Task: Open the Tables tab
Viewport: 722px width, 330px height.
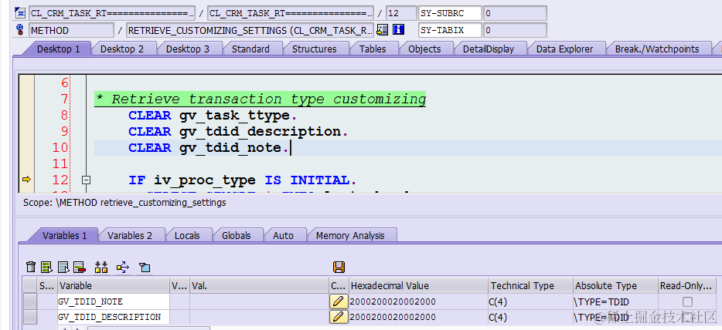Action: (373, 49)
